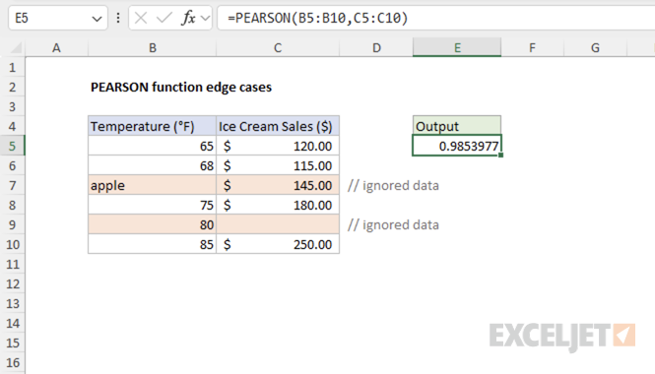Click '// ignored data' note beside 80 row

pos(393,224)
